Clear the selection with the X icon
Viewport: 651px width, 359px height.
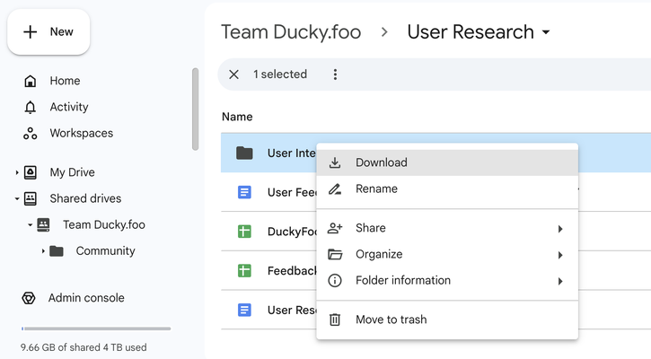tap(234, 74)
